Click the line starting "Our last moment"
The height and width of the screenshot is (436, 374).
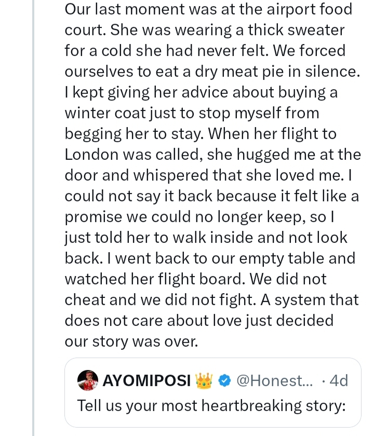[x=208, y=9]
